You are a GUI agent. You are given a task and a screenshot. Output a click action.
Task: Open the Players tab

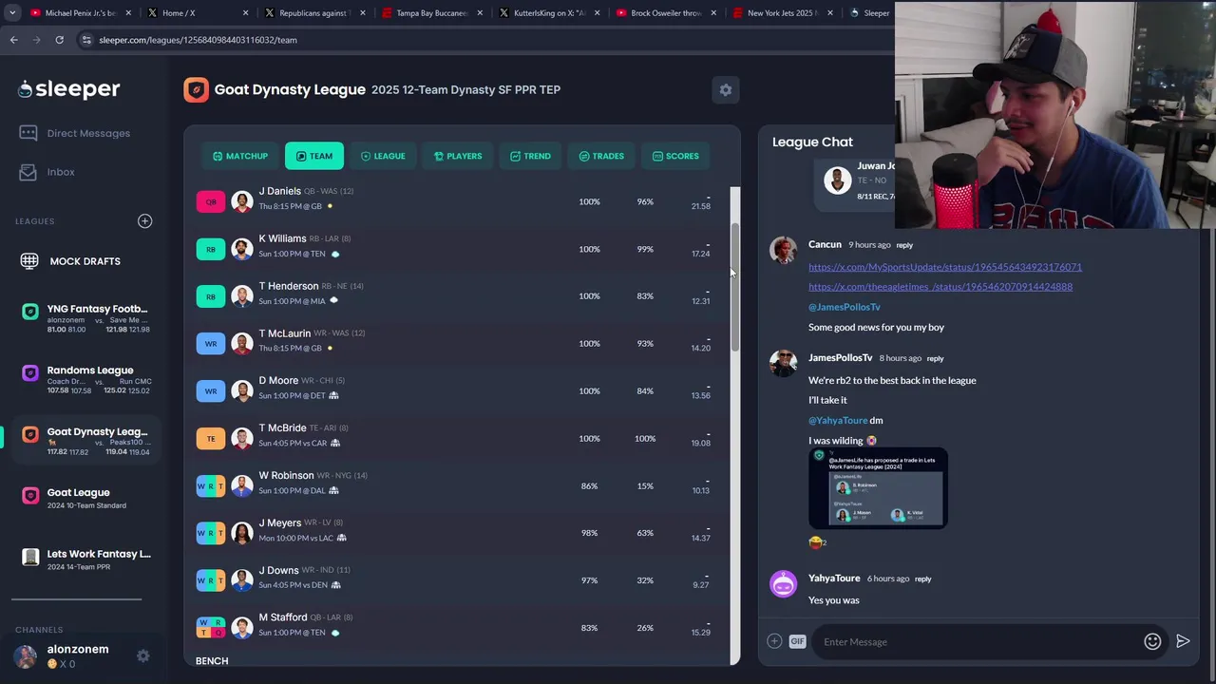458,156
